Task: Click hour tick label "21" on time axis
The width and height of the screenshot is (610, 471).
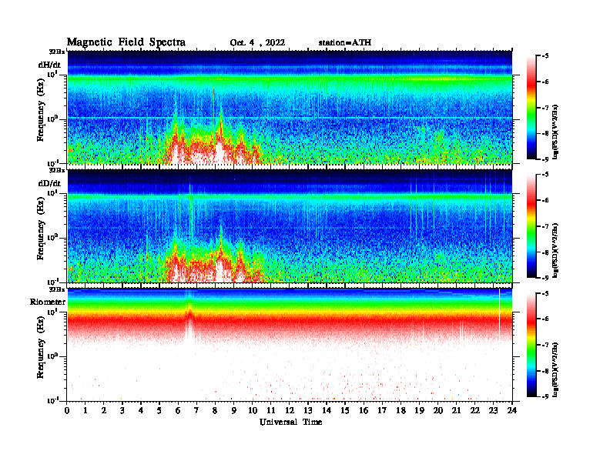Action: click(x=456, y=410)
